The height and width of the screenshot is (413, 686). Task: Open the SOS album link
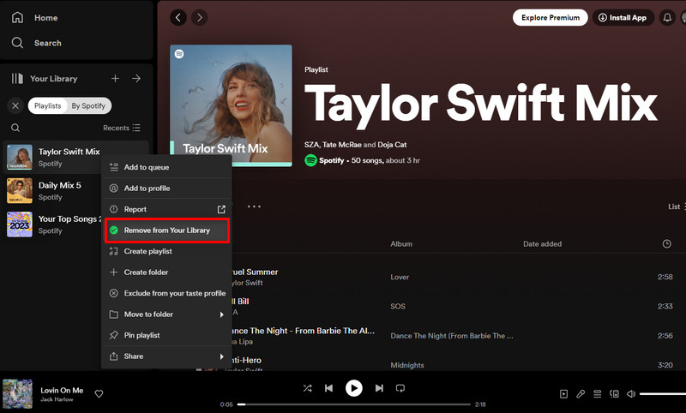[x=398, y=307]
